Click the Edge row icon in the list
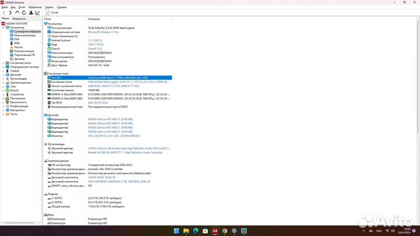Screen dimensions: 420x236 (x=49, y=44)
